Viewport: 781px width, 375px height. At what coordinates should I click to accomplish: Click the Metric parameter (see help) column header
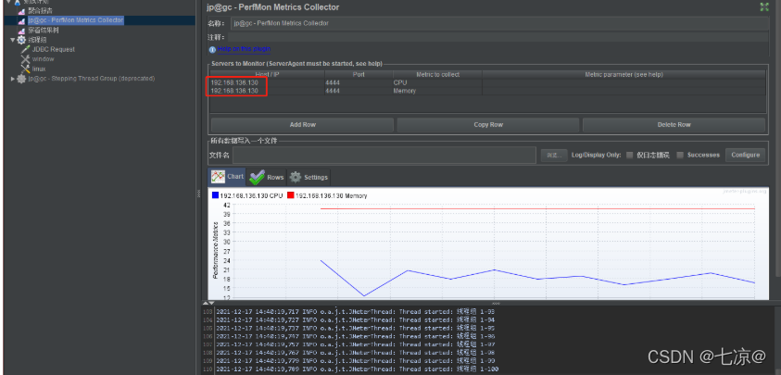tap(624, 74)
